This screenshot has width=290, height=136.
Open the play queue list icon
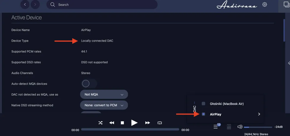pos(216,127)
